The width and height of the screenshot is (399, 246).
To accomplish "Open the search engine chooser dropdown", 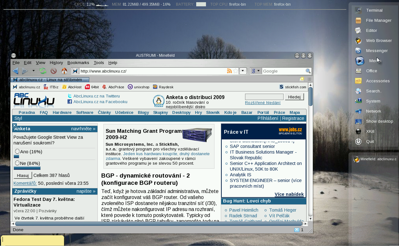I will click(x=256, y=71).
